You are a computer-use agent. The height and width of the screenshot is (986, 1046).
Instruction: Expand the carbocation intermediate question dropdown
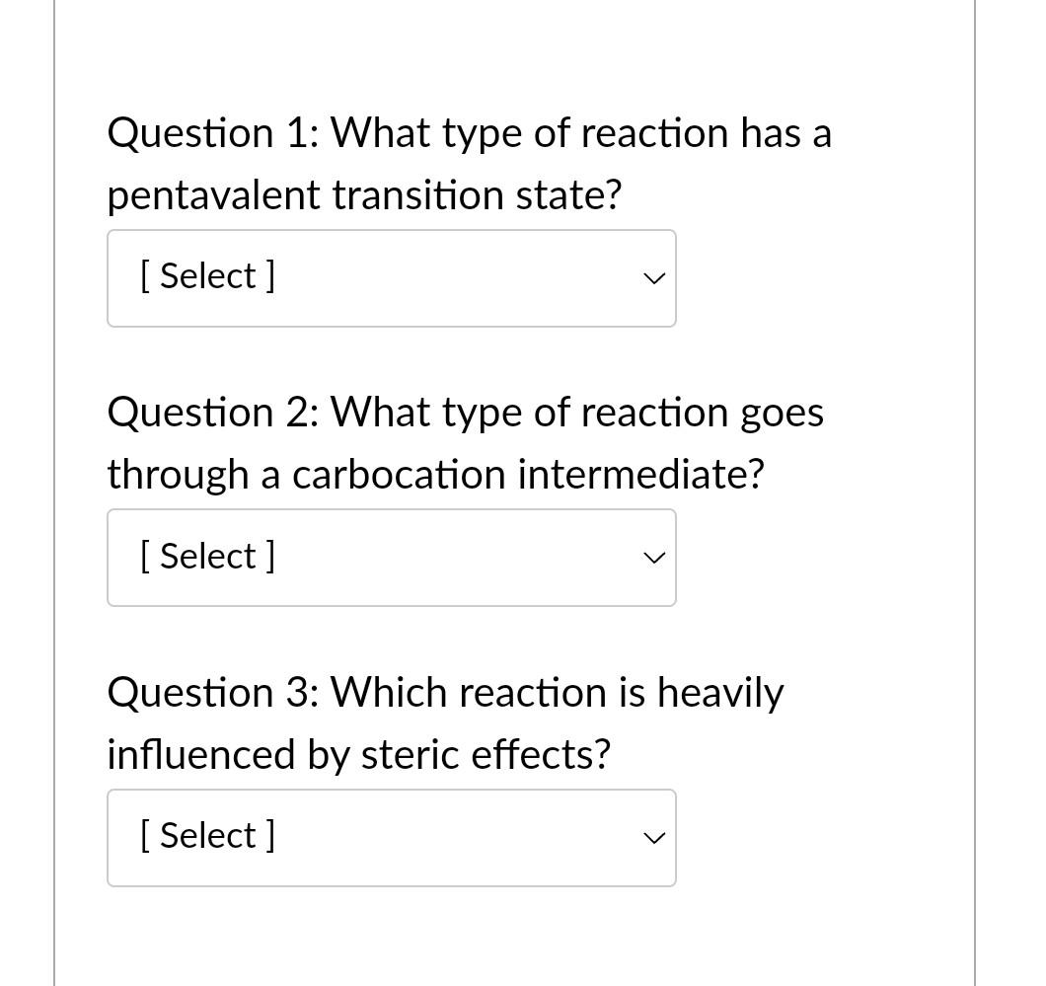[x=391, y=557]
